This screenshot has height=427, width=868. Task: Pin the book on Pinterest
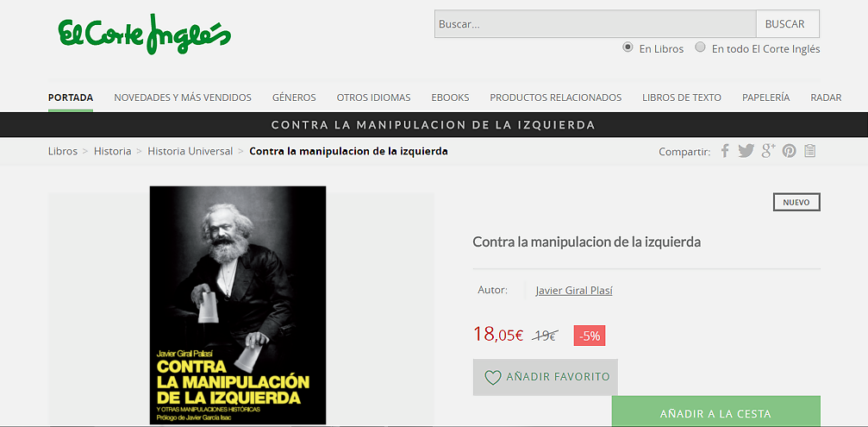(789, 151)
